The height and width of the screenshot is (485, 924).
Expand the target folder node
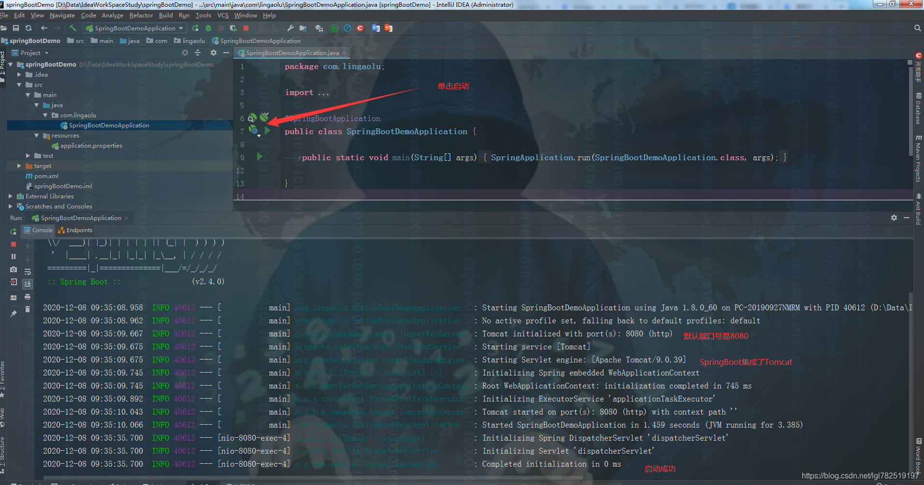click(19, 166)
